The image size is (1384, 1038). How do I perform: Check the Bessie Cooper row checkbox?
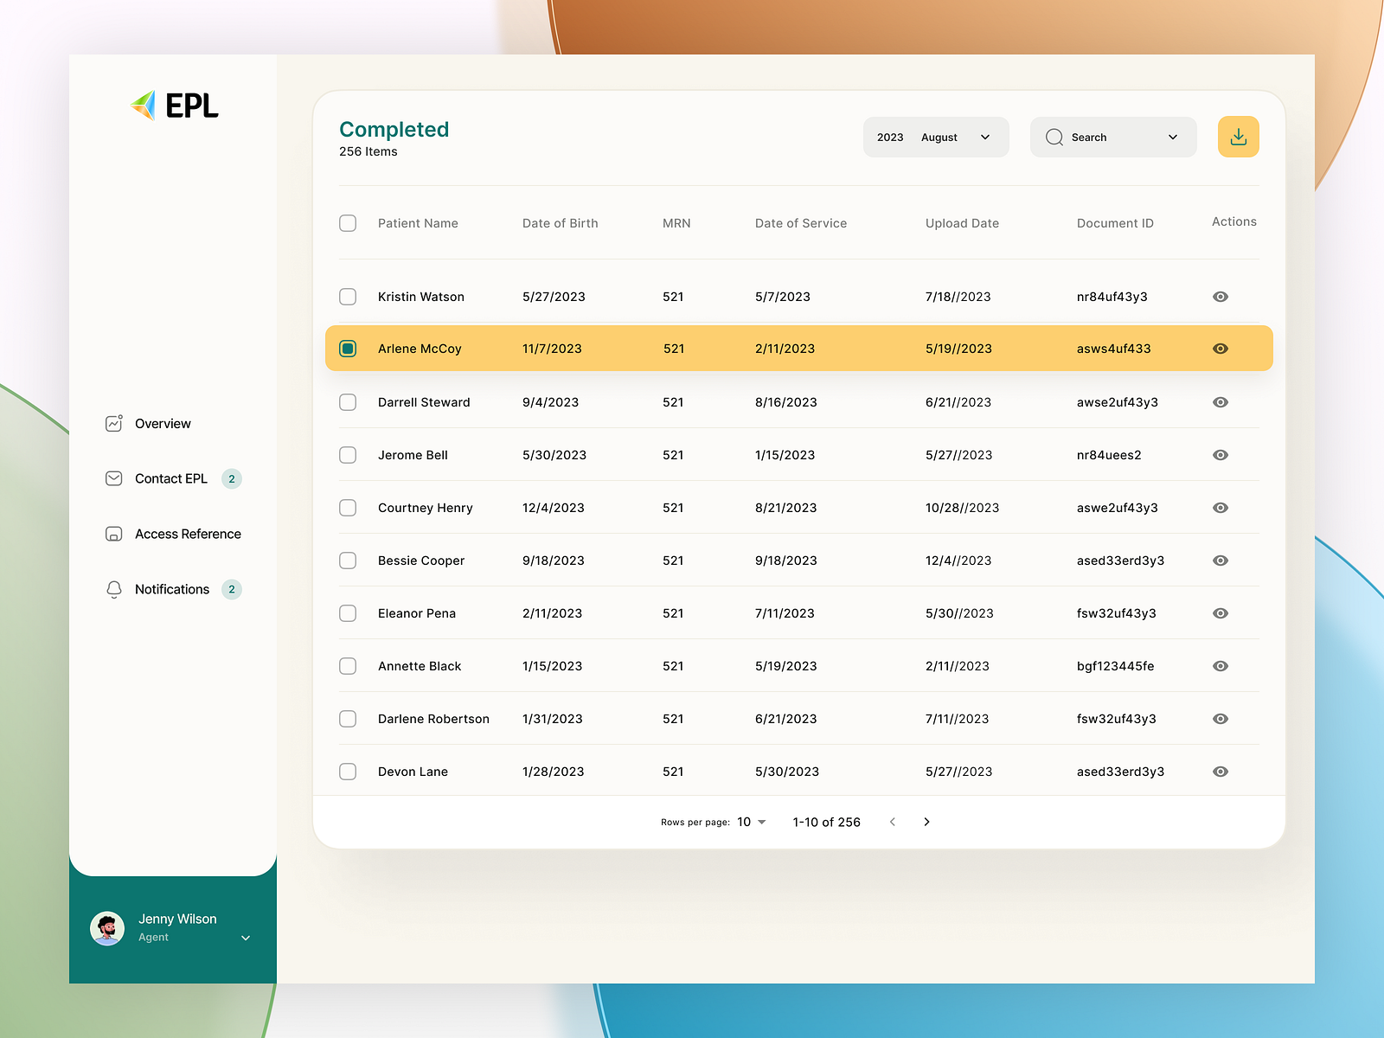click(x=348, y=561)
